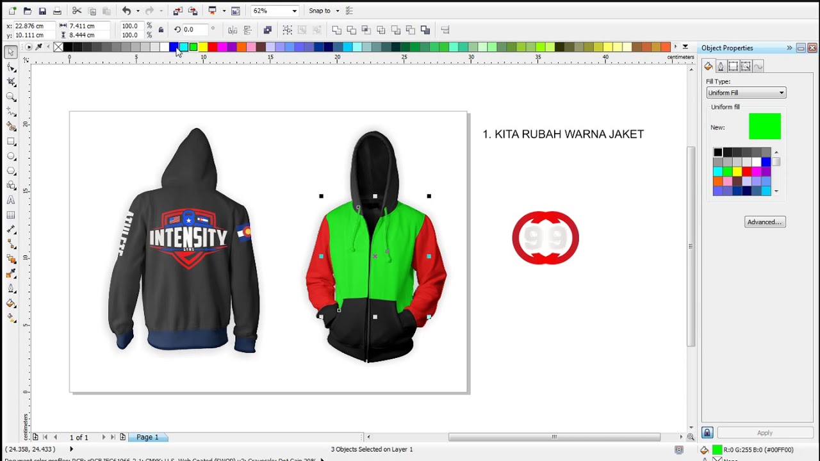Expand the undo history dropdown arrow

pyautogui.click(x=138, y=11)
